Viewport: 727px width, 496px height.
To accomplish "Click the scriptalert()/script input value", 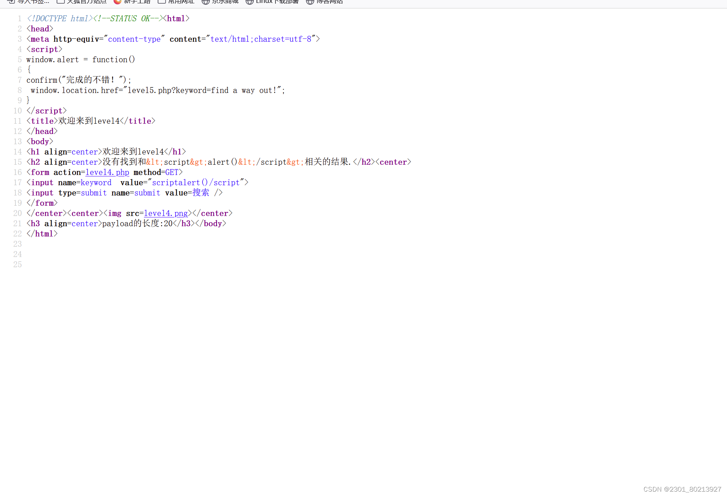I will [x=196, y=183].
